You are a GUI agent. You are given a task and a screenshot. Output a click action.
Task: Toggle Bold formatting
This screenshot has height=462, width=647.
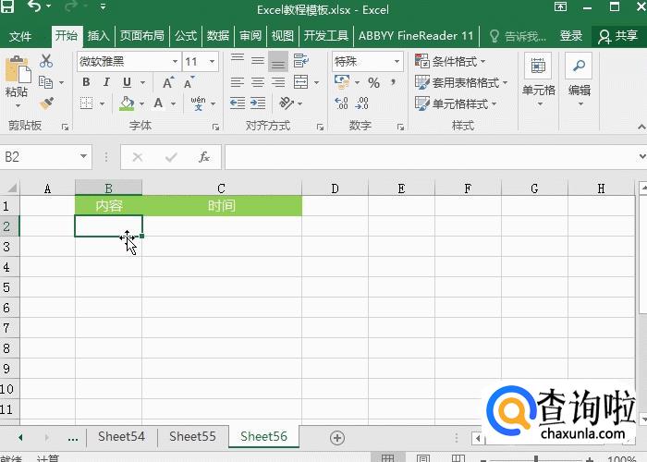click(86, 82)
